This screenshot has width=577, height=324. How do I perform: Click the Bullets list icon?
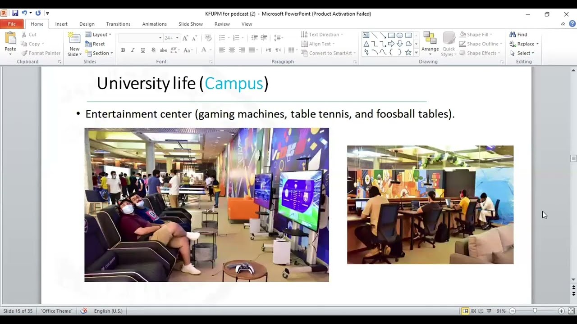tap(222, 38)
